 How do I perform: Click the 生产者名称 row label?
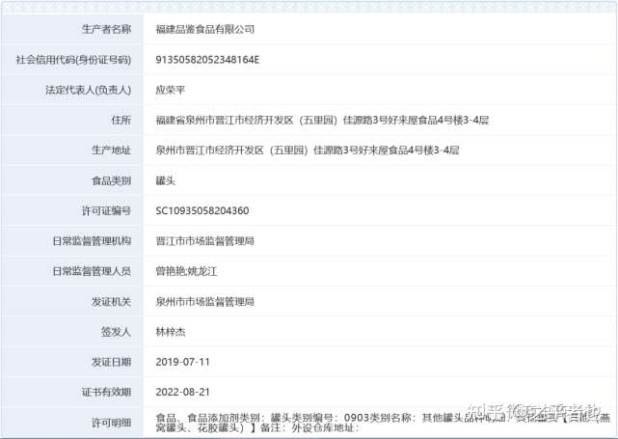click(x=106, y=29)
